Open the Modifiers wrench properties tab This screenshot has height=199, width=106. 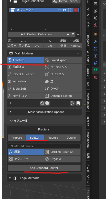(x=96, y=41)
